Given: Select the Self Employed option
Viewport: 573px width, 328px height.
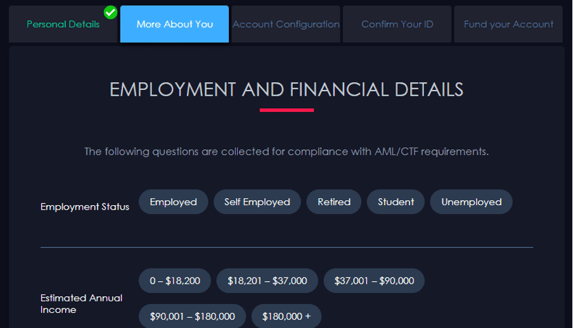Looking at the screenshot, I should [257, 202].
